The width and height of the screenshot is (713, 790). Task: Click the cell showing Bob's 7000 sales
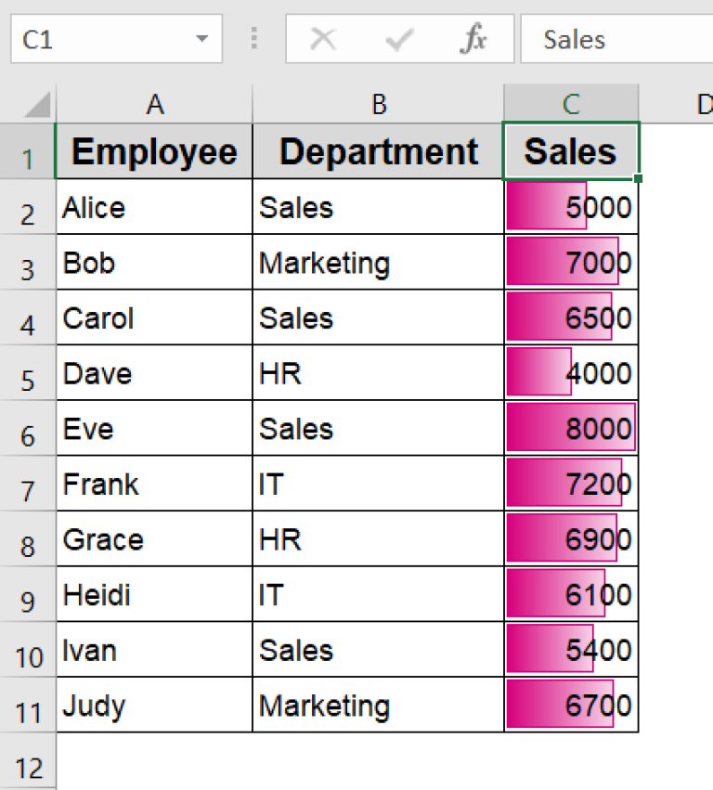pyautogui.click(x=570, y=262)
